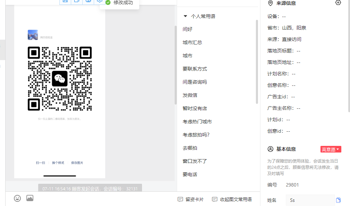The height and width of the screenshot is (206, 350).
Task: Click the 落地页地址 row
Action: [284, 62]
